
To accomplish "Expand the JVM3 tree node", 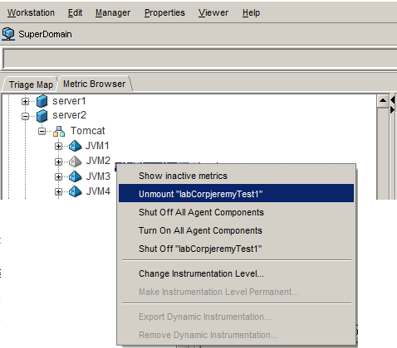I will tap(58, 176).
